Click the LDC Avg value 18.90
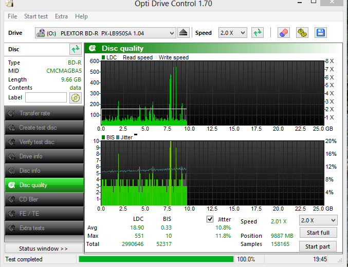The height and width of the screenshot is (267, 348). (x=137, y=228)
